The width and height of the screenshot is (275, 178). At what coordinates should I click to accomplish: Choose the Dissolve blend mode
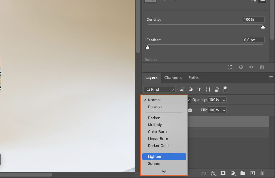[x=155, y=107]
